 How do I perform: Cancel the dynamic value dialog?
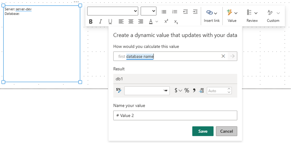point(226,131)
